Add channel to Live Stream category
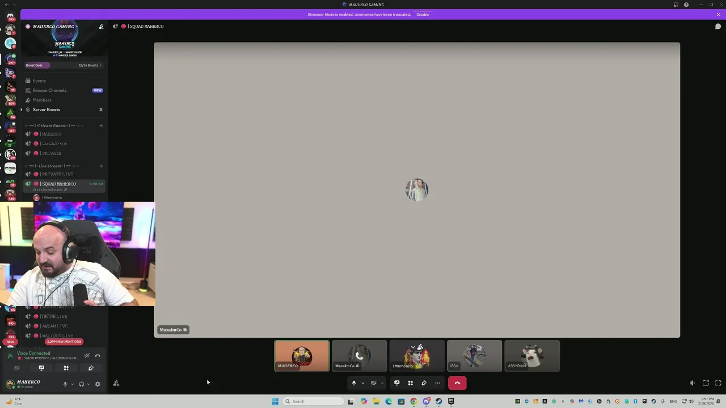 101,166
